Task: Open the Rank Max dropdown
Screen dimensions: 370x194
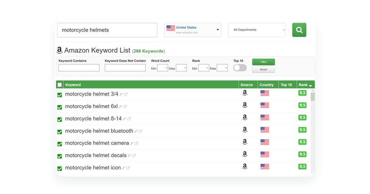Action: point(222,68)
